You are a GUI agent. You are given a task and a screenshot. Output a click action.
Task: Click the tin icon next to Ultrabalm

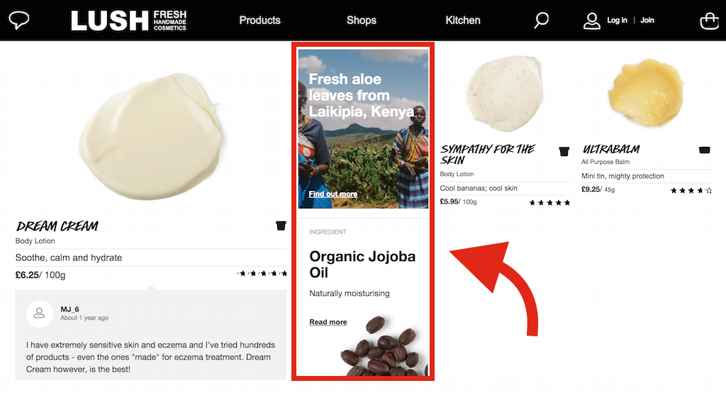704,150
